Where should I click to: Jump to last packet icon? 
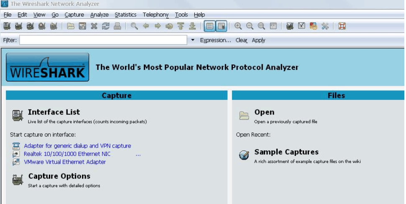[192, 26]
